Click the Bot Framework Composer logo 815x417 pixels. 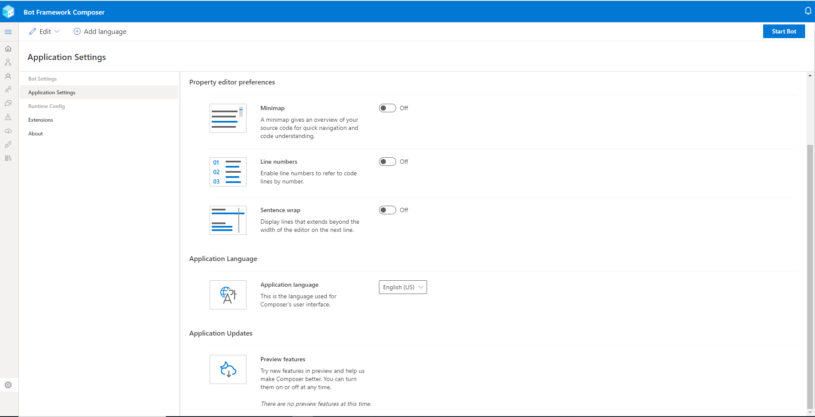click(9, 12)
